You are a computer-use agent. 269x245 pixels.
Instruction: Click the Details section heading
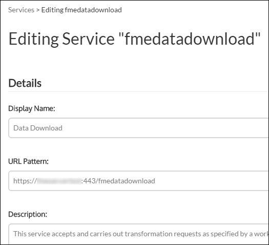(x=25, y=83)
